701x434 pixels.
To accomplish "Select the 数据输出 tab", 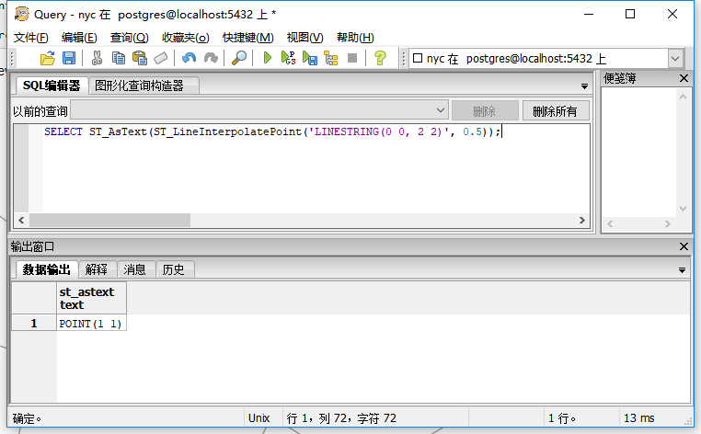I will pyautogui.click(x=47, y=269).
